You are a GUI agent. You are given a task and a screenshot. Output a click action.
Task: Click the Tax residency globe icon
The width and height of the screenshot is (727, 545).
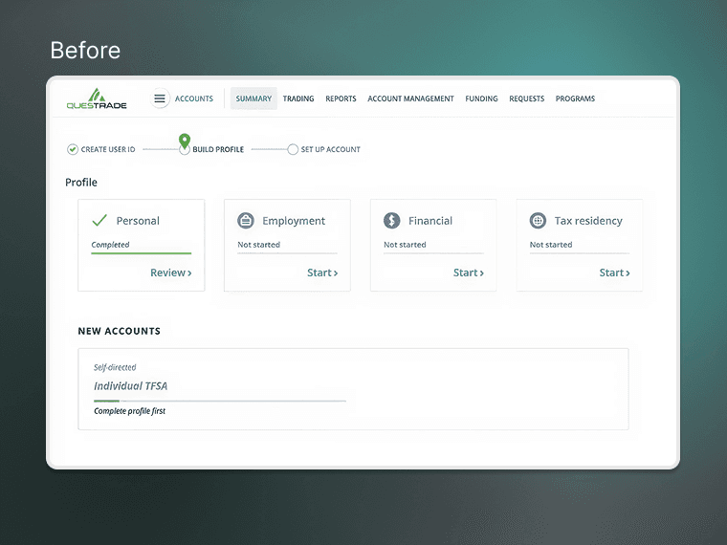pyautogui.click(x=538, y=221)
